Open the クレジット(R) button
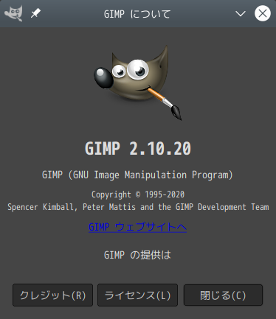Image resolution: width=276 pixels, height=319 pixels. [x=52, y=295]
